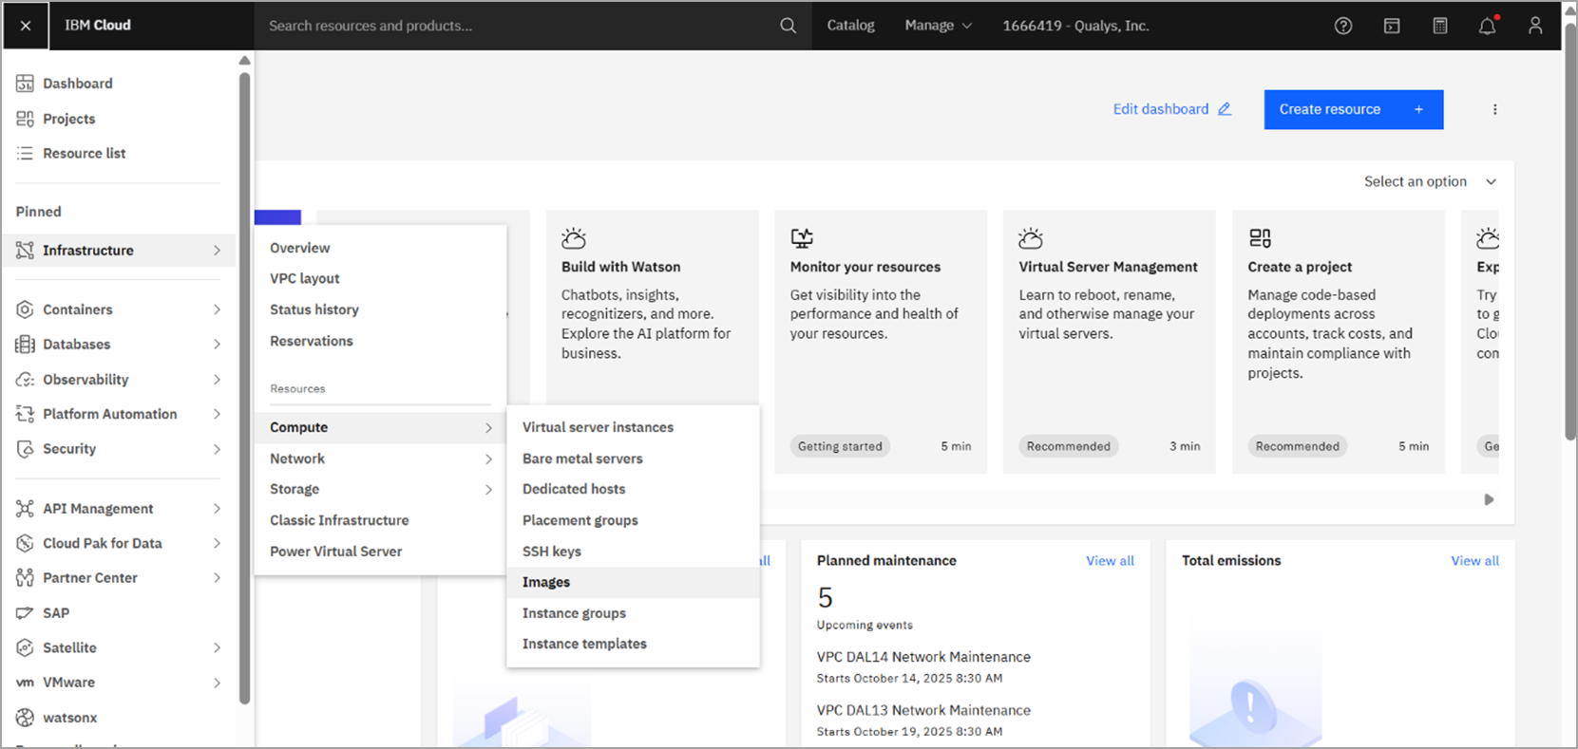
Task: Open the notifications bell icon
Action: coord(1487,26)
